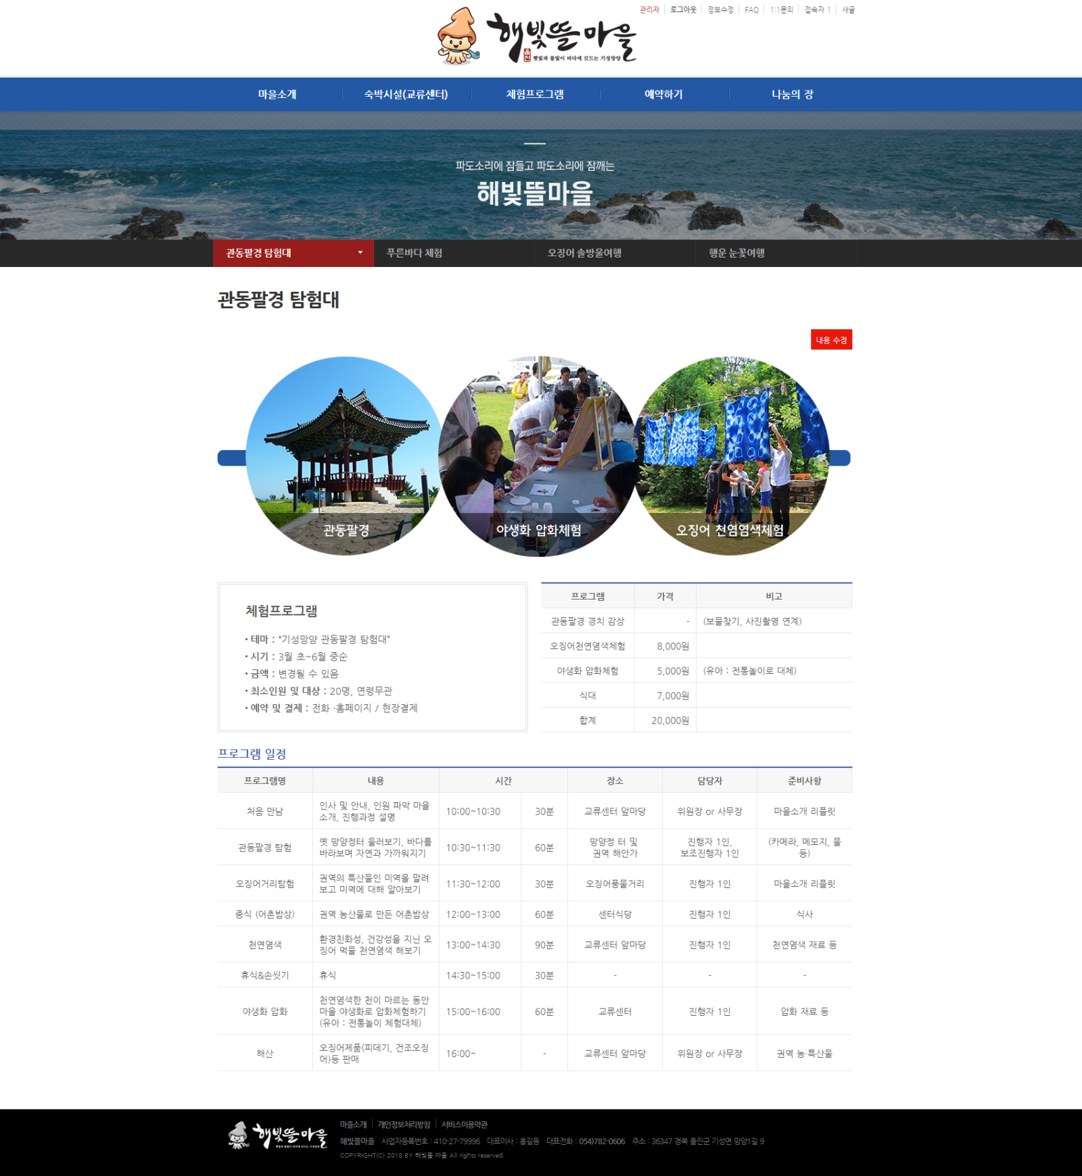Open the 관동팔경 탐험대 tab dropdown arrow

358,253
